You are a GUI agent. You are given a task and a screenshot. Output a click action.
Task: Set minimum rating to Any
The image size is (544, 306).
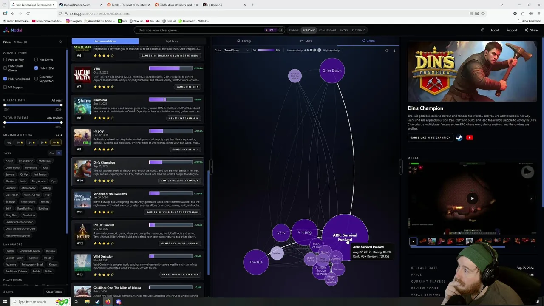(x=9, y=142)
